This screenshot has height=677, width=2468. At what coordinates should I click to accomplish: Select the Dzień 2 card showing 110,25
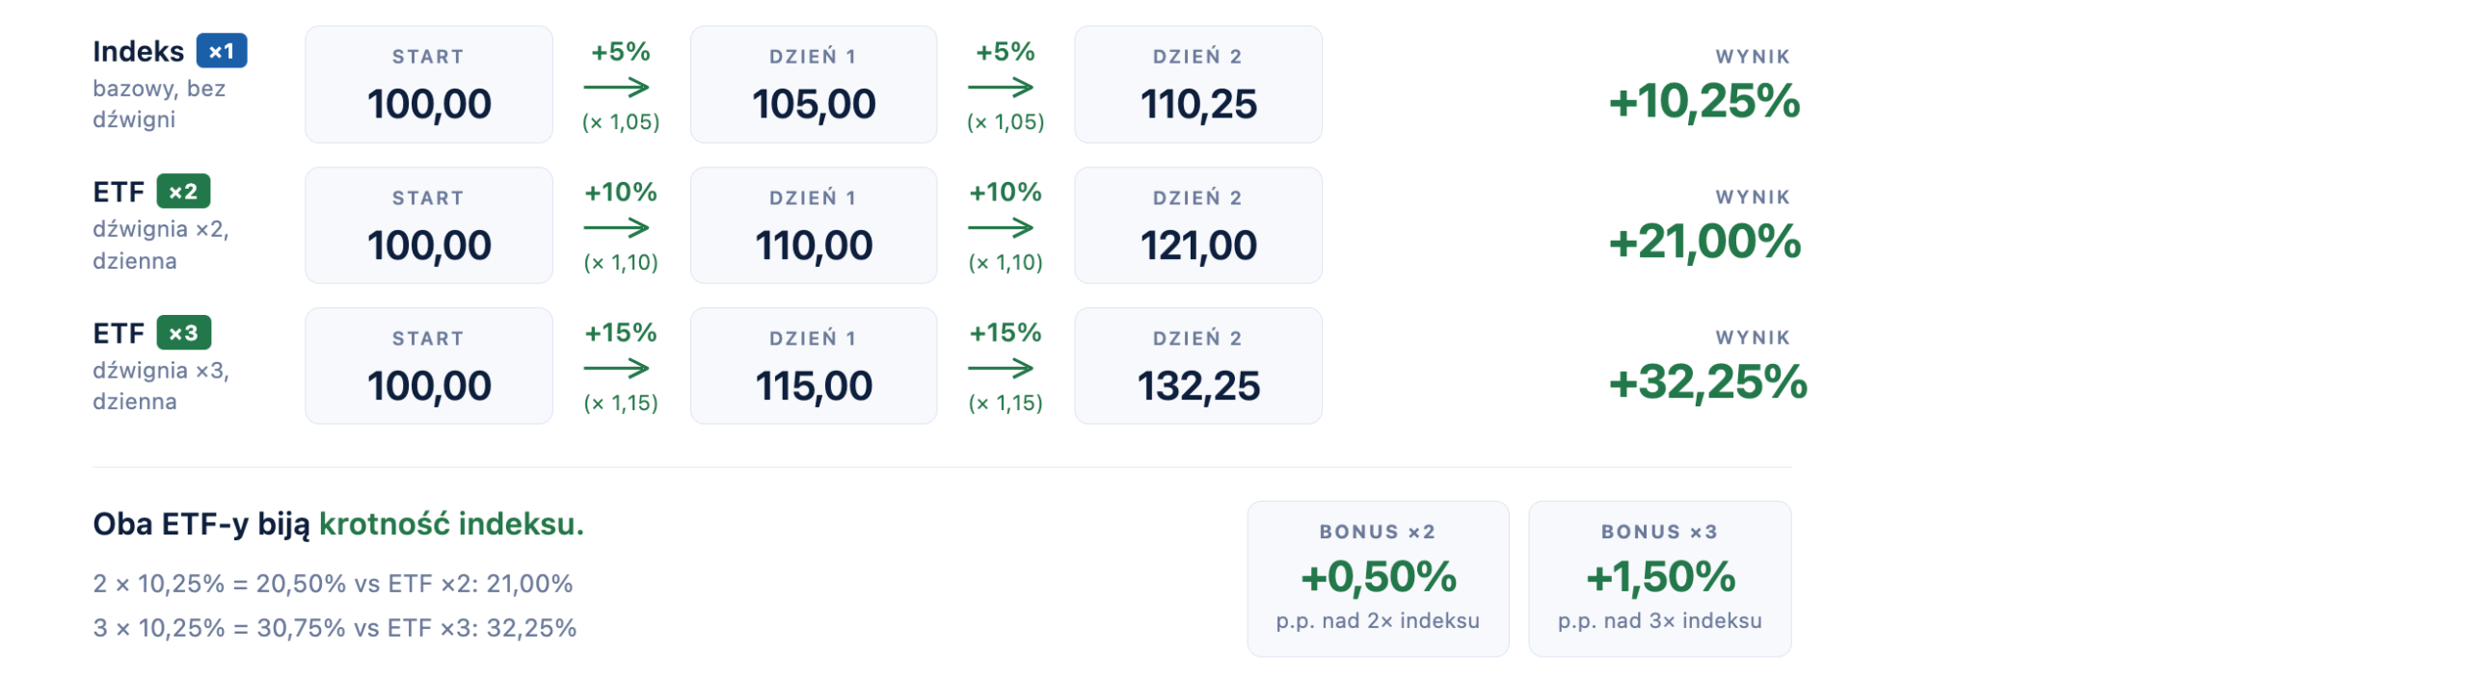click(x=1197, y=85)
